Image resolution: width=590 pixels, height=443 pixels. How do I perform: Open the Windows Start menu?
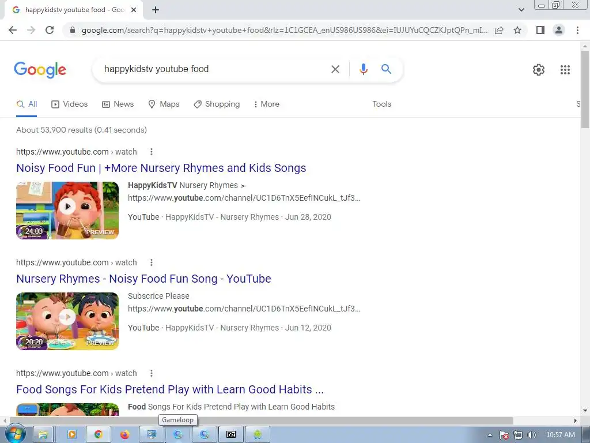pyautogui.click(x=15, y=434)
